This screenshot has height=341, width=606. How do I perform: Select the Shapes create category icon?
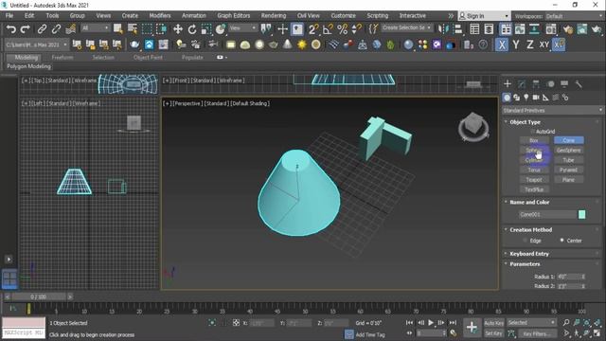(x=516, y=98)
